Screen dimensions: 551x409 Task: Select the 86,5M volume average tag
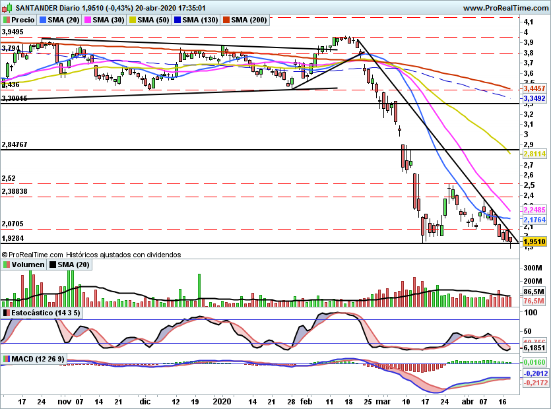[x=534, y=292]
